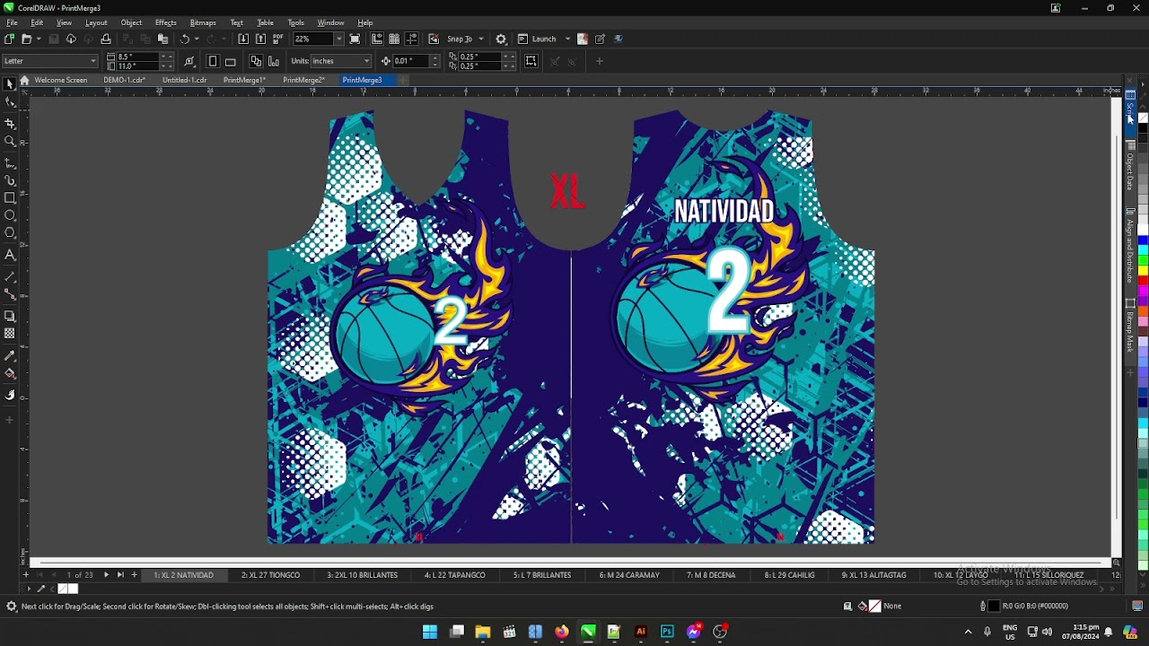Click Publish to PDF icon
The width and height of the screenshot is (1149, 646).
click(277, 39)
